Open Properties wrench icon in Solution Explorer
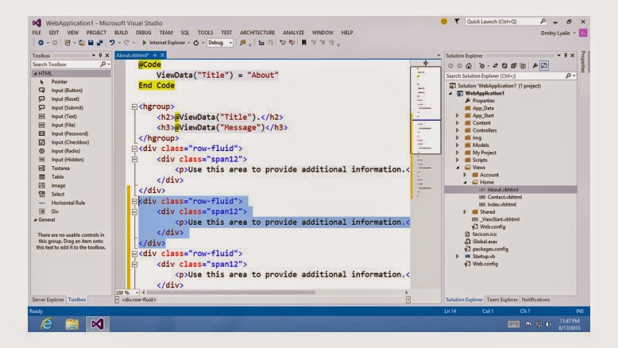 (535, 66)
